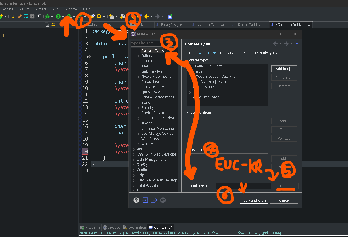Expand the Editors tree node
This screenshot has width=348, height=237.
coord(139,56)
